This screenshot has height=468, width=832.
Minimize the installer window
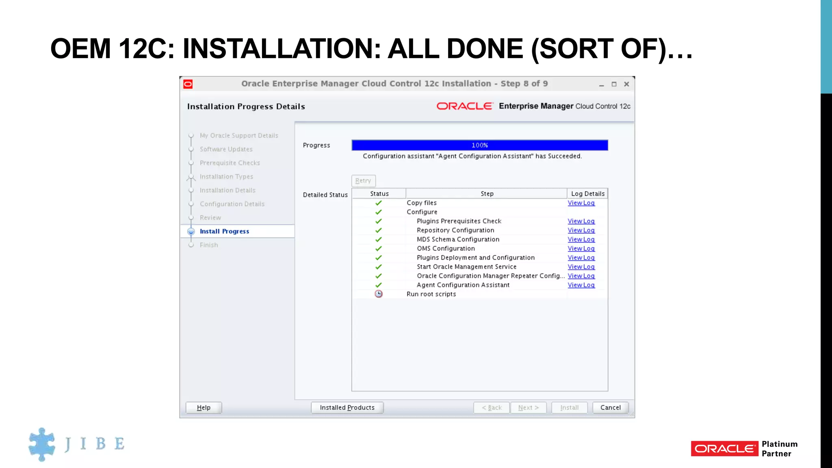[x=601, y=84]
